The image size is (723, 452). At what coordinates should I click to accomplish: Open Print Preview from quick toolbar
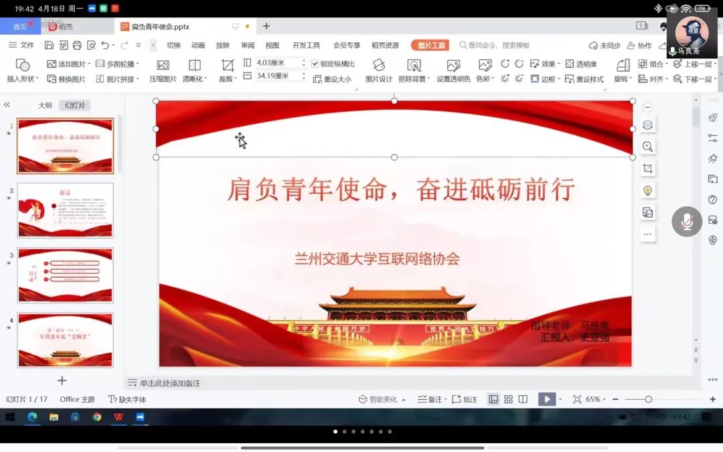(91, 46)
